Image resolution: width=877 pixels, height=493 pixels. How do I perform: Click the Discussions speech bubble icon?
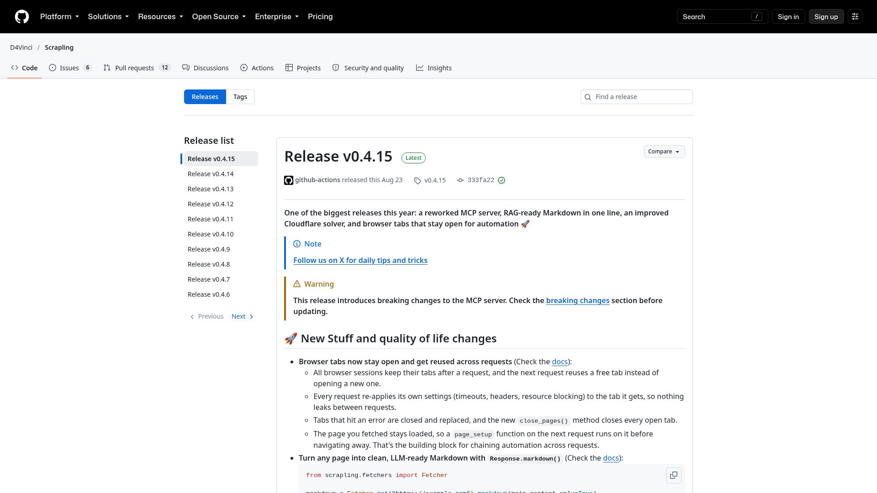[186, 68]
